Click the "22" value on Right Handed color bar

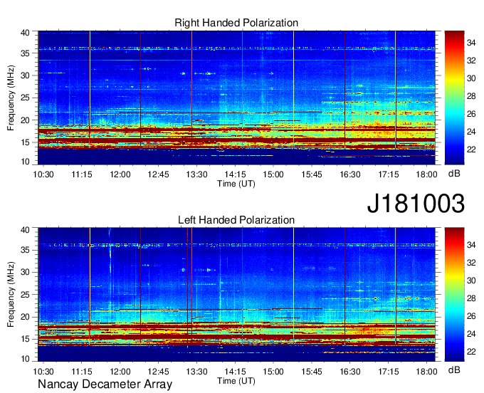point(471,150)
